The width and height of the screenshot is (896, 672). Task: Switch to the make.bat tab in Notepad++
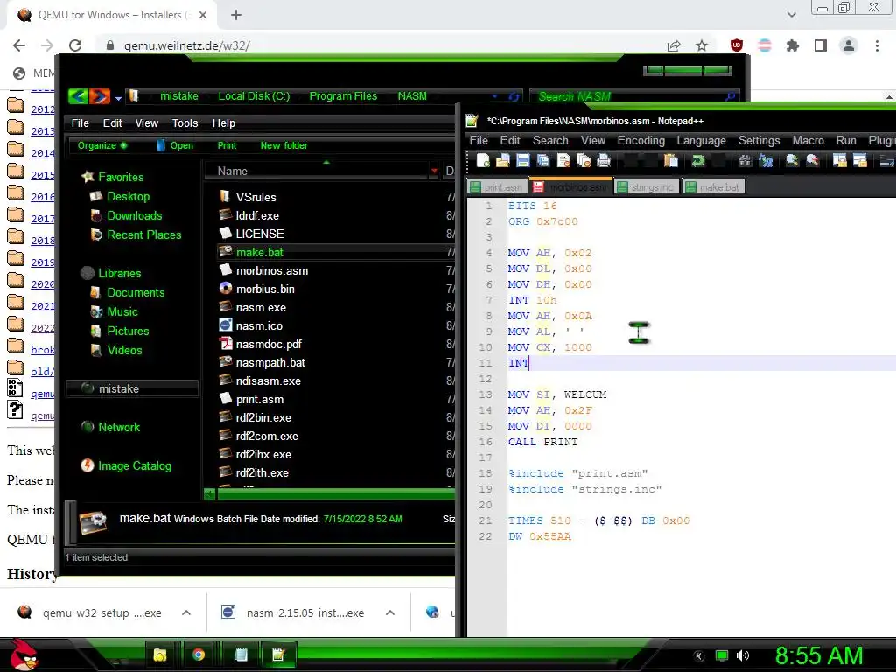(713, 187)
